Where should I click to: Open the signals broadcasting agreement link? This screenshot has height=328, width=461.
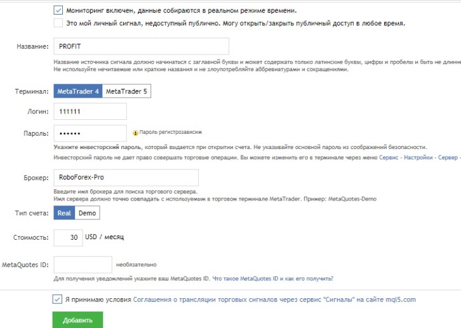(274, 299)
